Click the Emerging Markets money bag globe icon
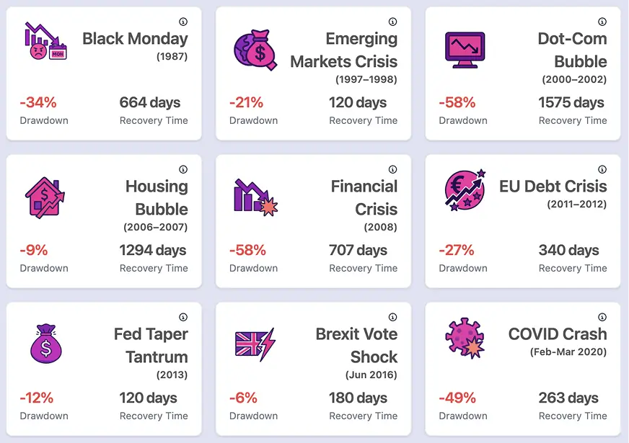 (255, 50)
